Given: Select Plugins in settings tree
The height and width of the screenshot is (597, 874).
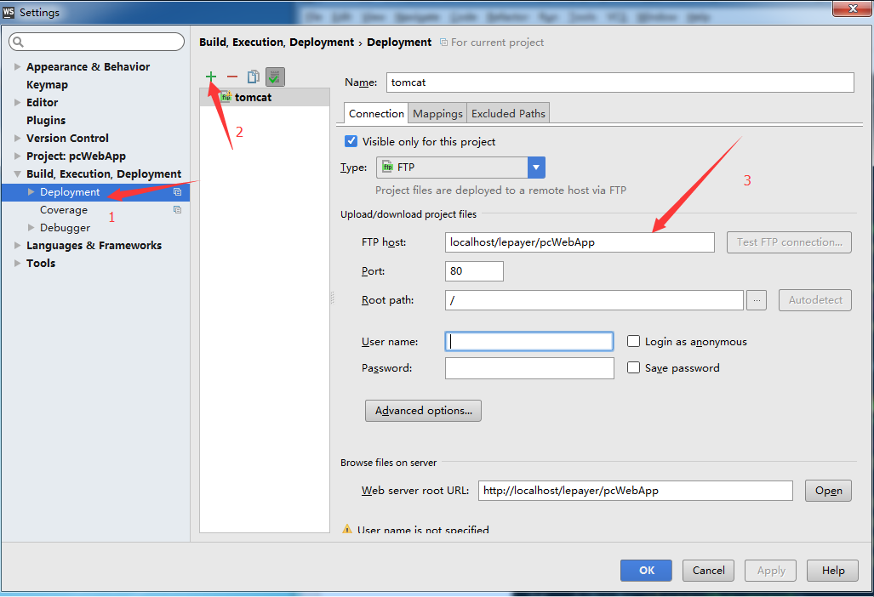Looking at the screenshot, I should [x=46, y=120].
